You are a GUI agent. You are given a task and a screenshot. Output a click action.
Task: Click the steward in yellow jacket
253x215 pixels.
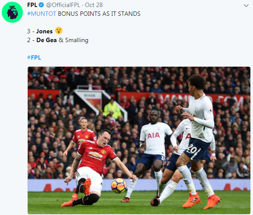coord(113,109)
